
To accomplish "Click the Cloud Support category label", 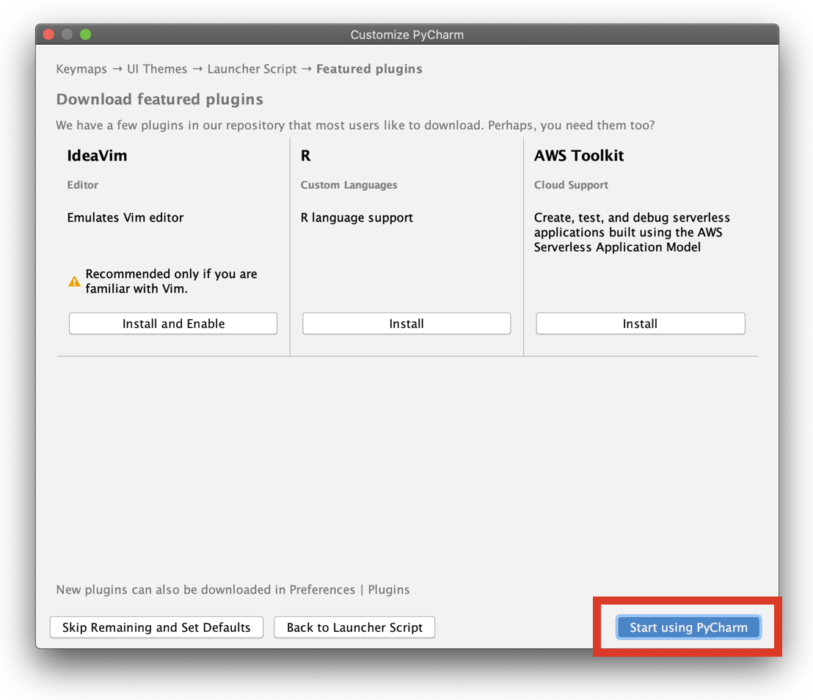I will [571, 185].
